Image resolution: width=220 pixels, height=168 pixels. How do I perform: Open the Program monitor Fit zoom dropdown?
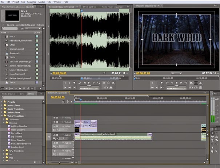(x=176, y=73)
